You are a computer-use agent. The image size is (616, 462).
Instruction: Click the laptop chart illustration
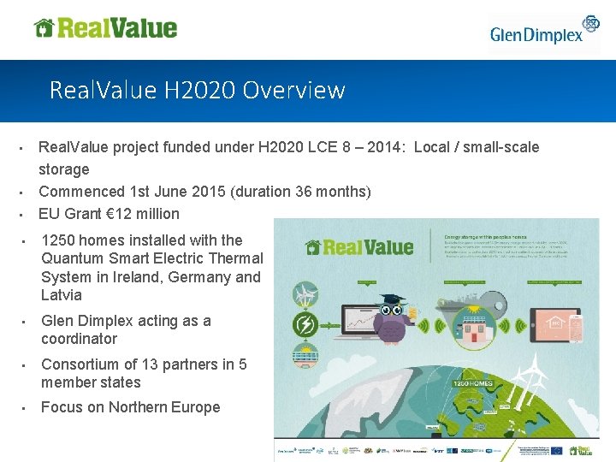click(358, 322)
